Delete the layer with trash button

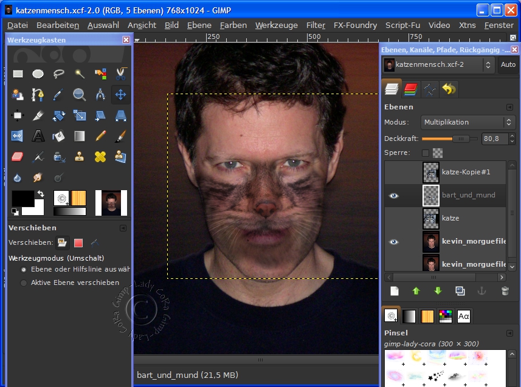[x=505, y=291]
